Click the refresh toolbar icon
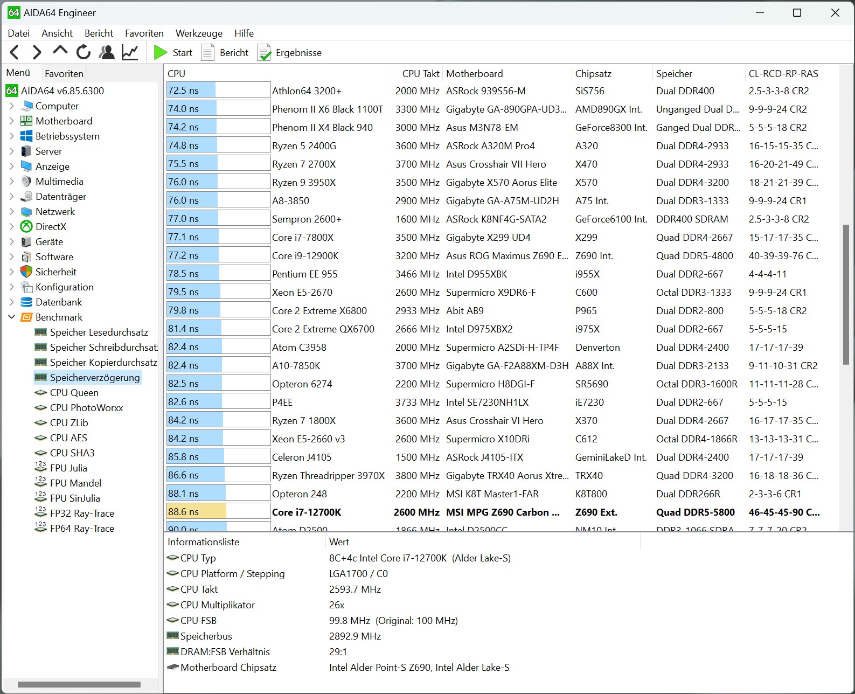 pos(83,52)
